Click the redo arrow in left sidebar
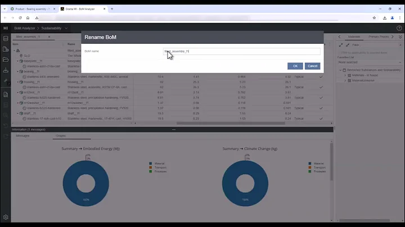 tap(6, 136)
